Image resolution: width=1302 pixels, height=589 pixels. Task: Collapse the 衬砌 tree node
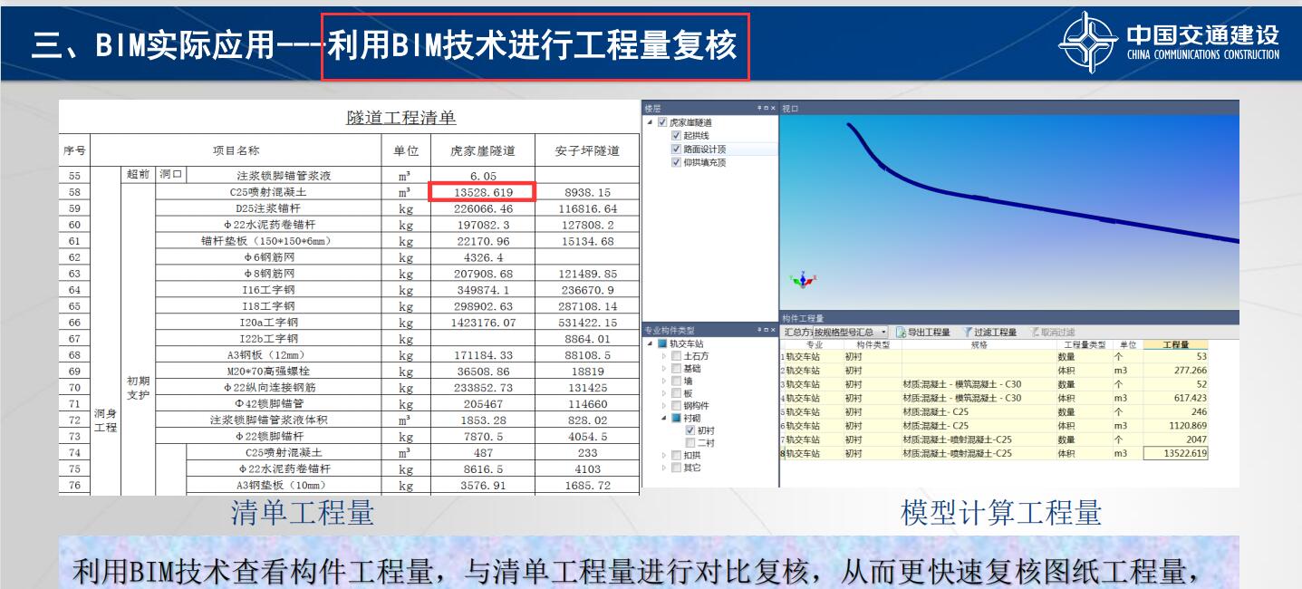point(663,419)
